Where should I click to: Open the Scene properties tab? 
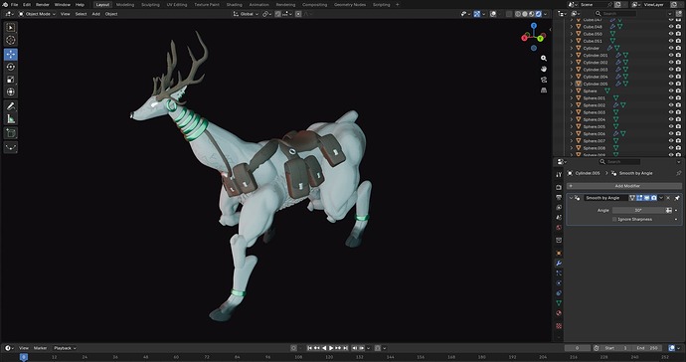tap(559, 218)
